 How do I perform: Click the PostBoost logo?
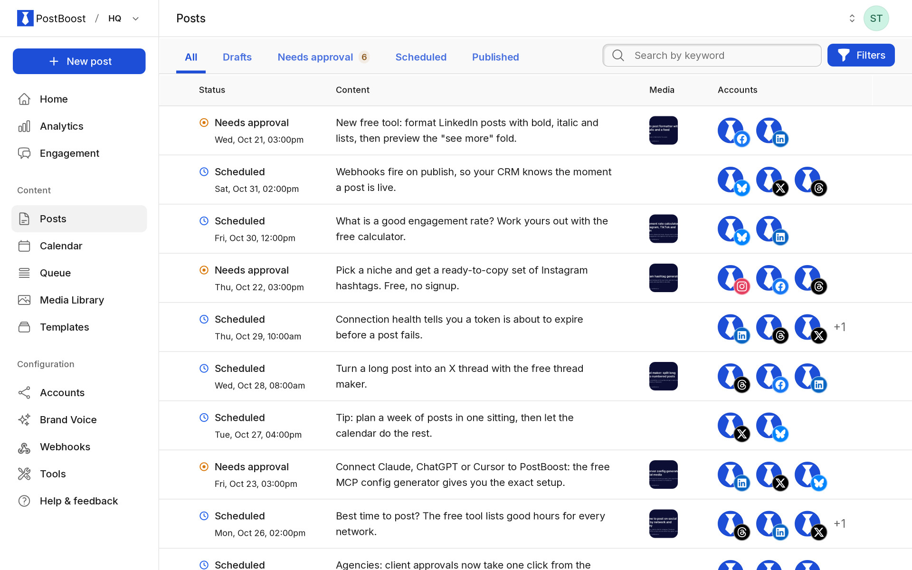click(x=51, y=18)
